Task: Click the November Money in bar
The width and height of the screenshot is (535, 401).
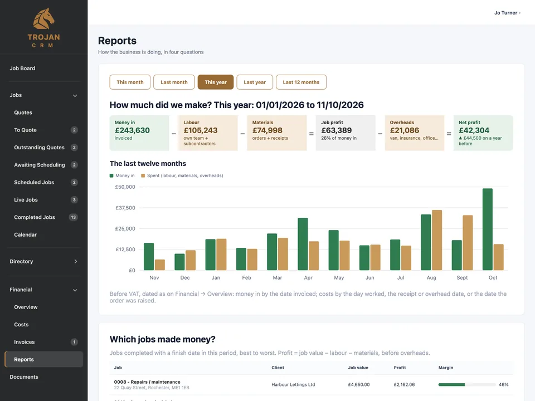Action: coord(149,257)
